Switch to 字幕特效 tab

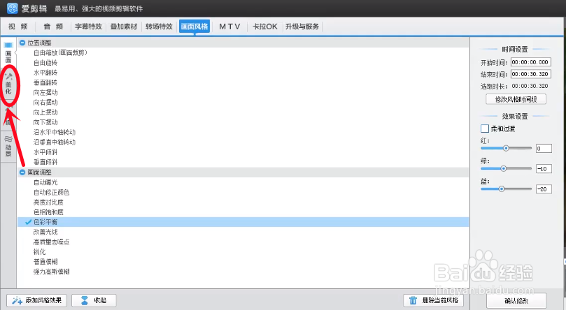88,27
